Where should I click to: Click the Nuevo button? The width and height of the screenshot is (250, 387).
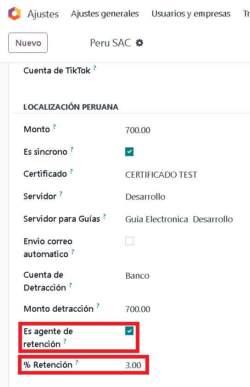coord(28,43)
